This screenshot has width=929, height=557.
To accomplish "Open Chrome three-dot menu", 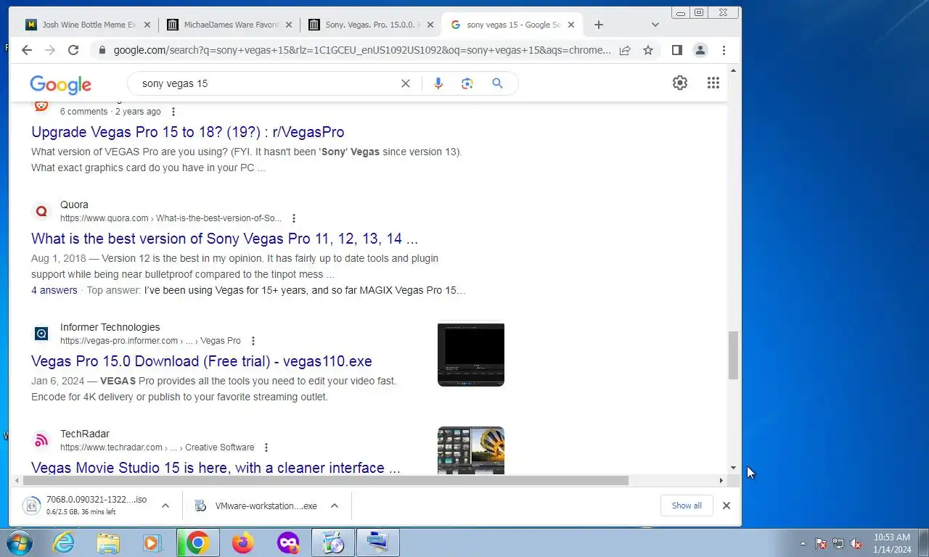I will (724, 50).
